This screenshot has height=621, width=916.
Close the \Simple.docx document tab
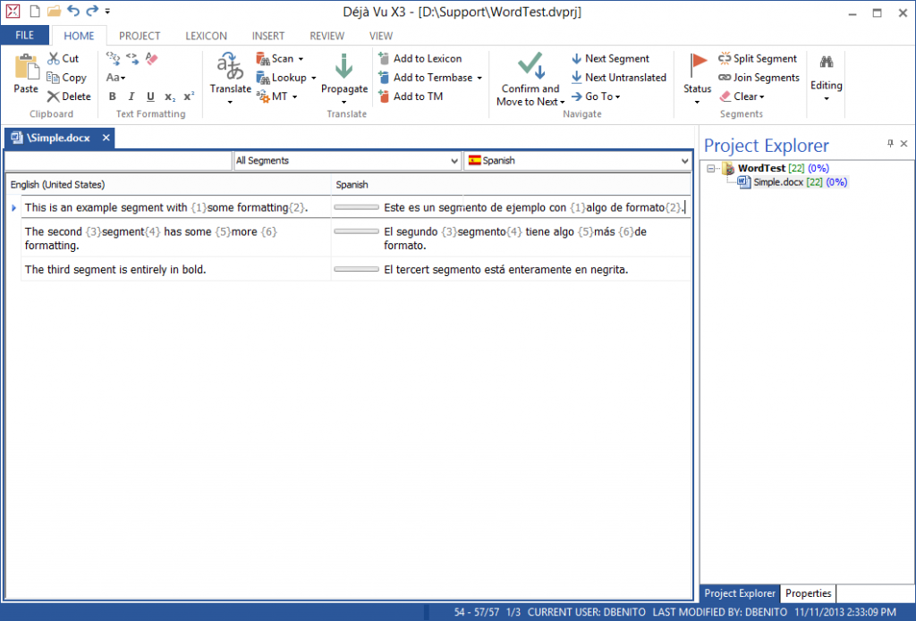pos(106,138)
